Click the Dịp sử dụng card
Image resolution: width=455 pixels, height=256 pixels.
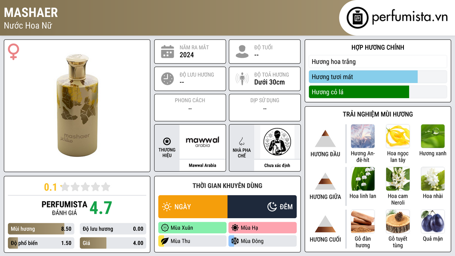pyautogui.click(x=265, y=108)
